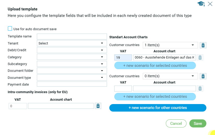Delete the VAT 19 scenario row
The image size is (215, 135).
[x=200, y=57]
